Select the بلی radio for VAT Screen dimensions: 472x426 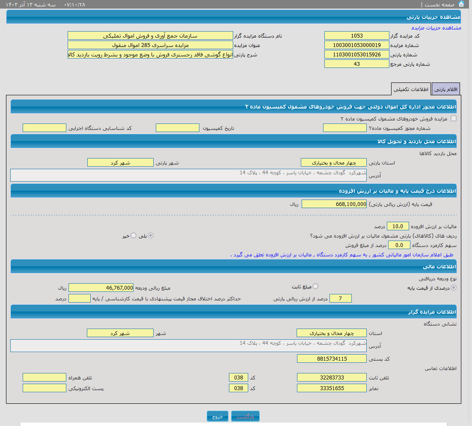pos(151,235)
